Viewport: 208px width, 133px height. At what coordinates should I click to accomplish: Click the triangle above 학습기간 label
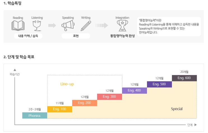click(x=15, y=70)
